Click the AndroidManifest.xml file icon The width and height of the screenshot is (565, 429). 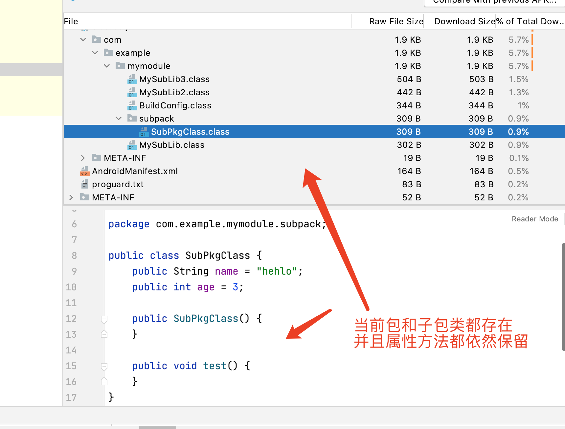click(85, 171)
